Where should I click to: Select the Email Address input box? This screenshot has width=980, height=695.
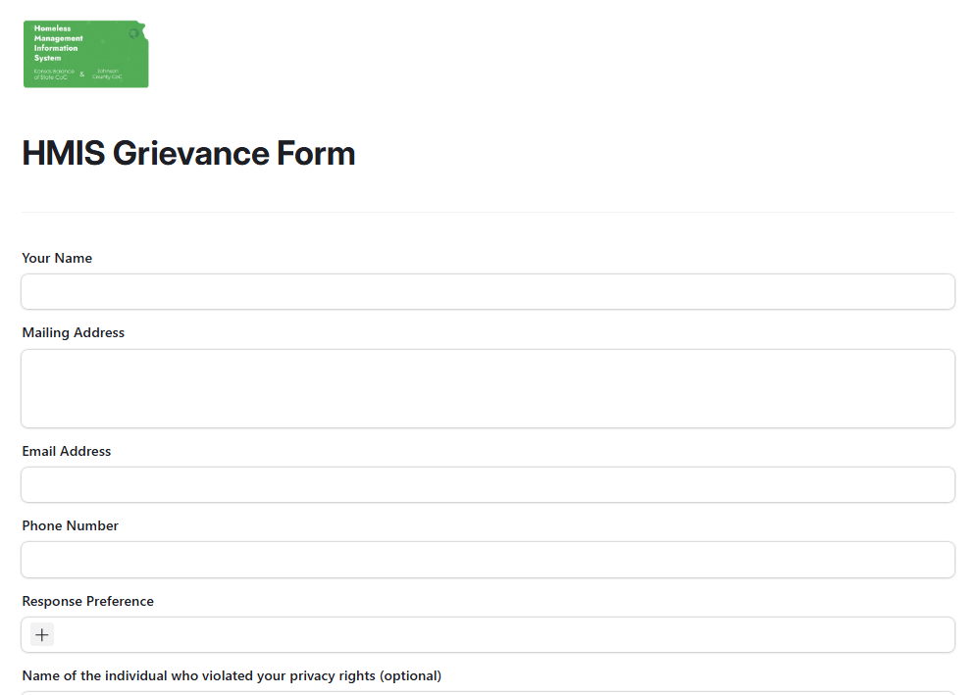[488, 485]
